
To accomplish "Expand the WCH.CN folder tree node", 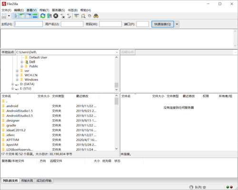I will (x=17, y=75).
